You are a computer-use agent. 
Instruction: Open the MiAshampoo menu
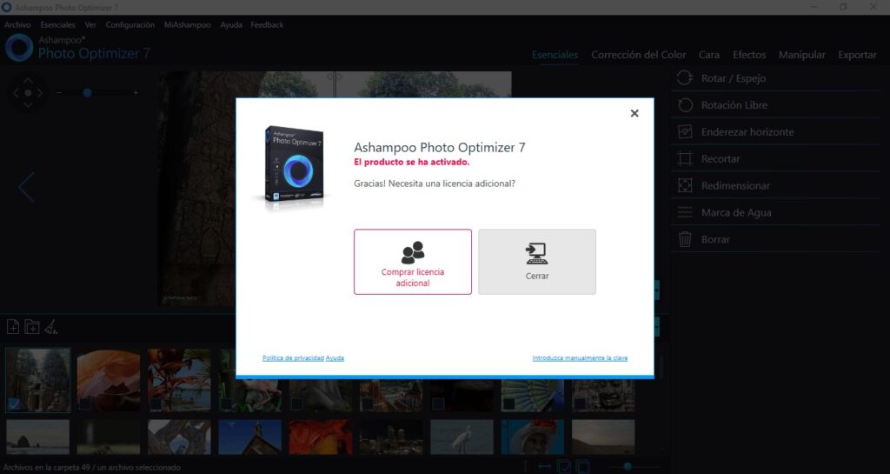(188, 25)
